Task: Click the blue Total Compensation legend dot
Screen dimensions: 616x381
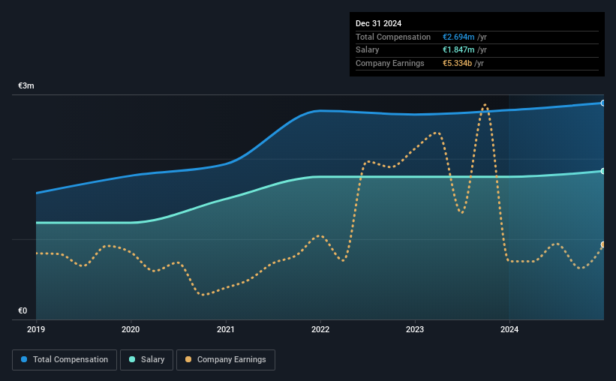Action: pyautogui.click(x=24, y=359)
